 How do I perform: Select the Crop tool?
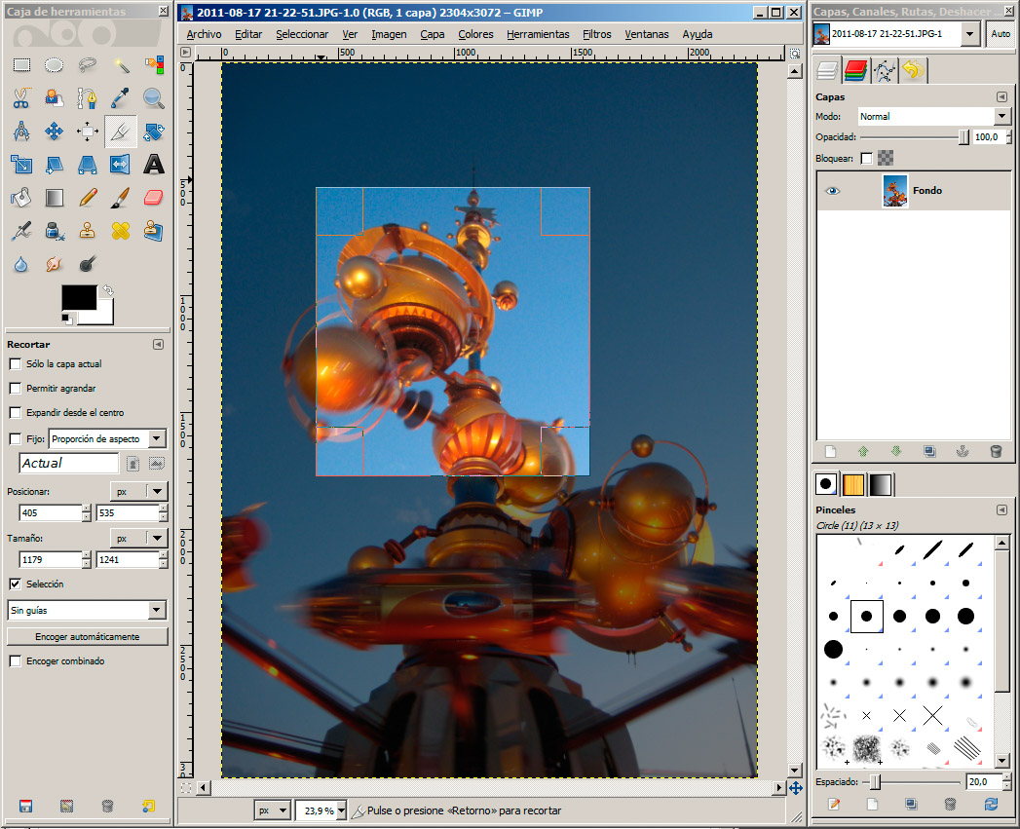(121, 132)
